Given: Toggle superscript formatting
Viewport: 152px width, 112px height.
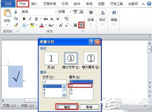Looking at the screenshot, I should click(x=58, y=19).
